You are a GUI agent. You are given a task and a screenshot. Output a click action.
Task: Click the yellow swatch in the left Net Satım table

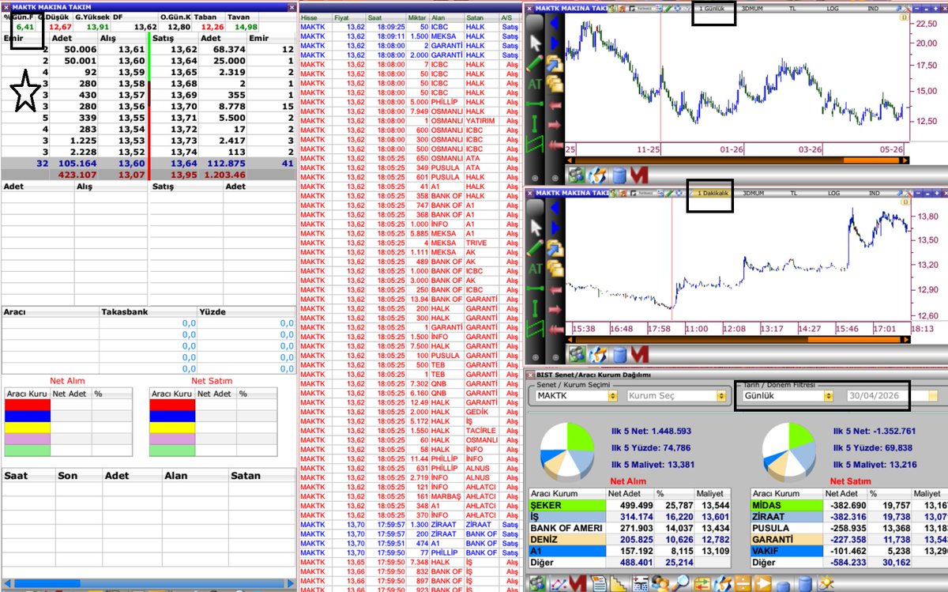(x=172, y=428)
